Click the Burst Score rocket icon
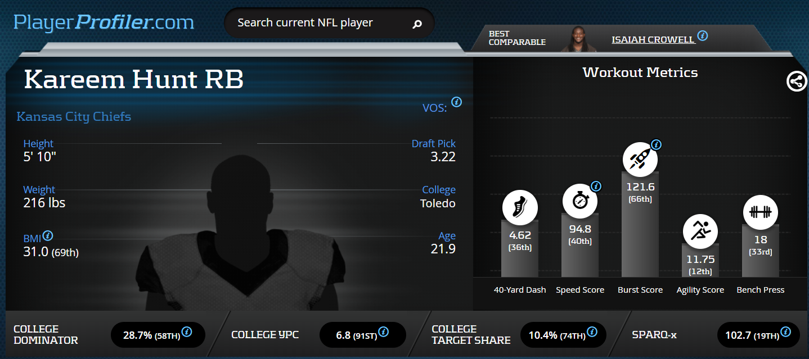Viewport: 809px width, 359px height. pos(640,158)
